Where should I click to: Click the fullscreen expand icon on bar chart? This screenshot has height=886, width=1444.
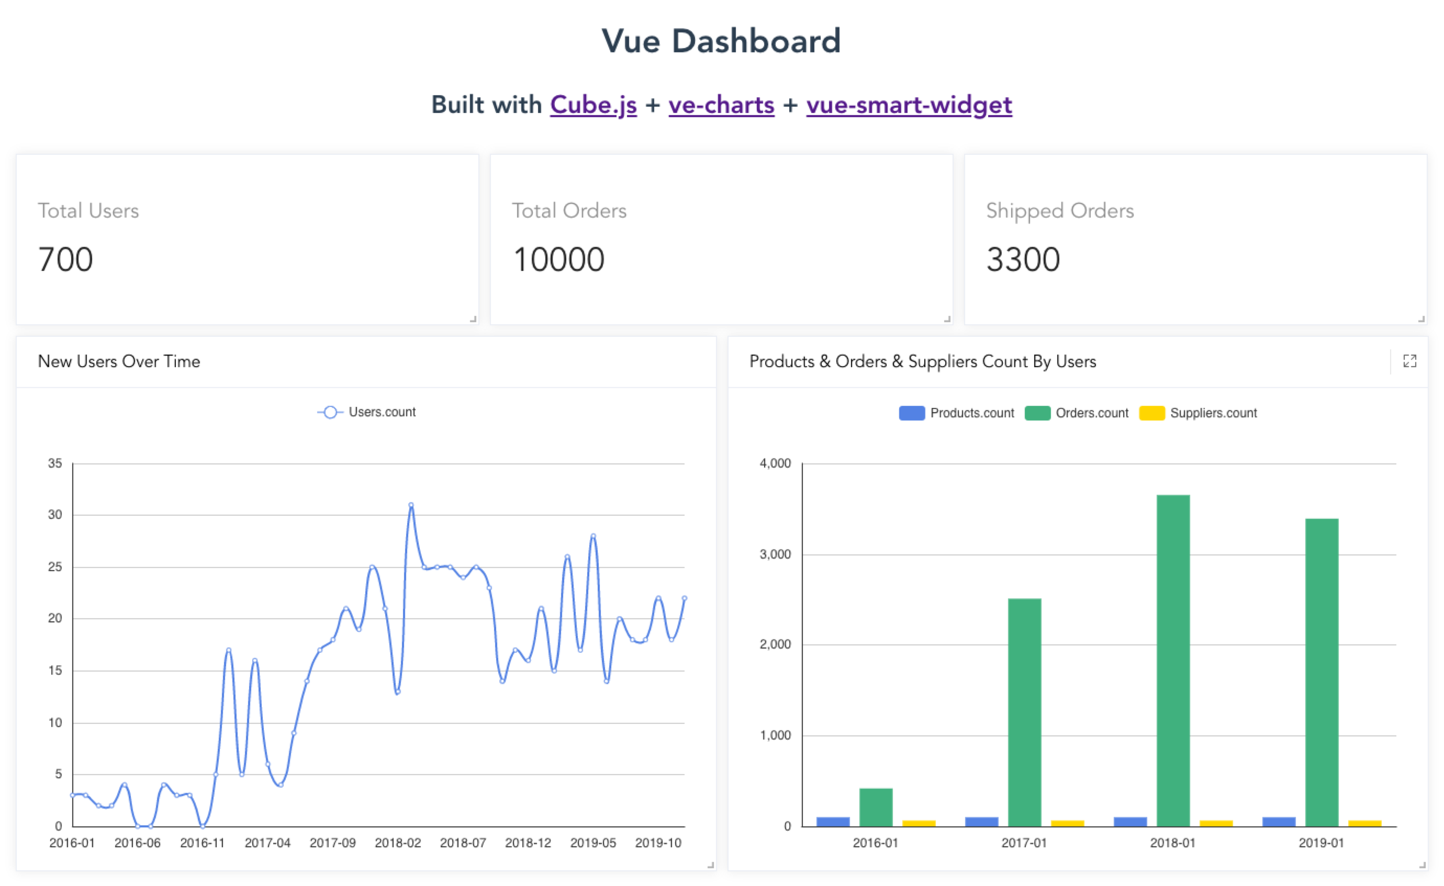[1409, 361]
